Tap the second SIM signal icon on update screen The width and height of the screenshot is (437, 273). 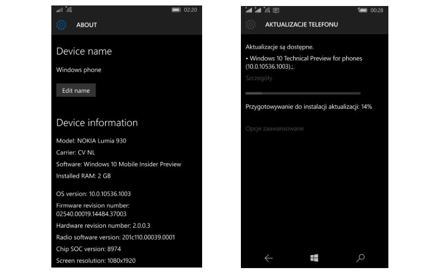258,10
